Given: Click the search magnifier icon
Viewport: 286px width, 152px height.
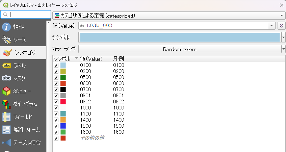Looking at the screenshot, I should coord(5,15).
